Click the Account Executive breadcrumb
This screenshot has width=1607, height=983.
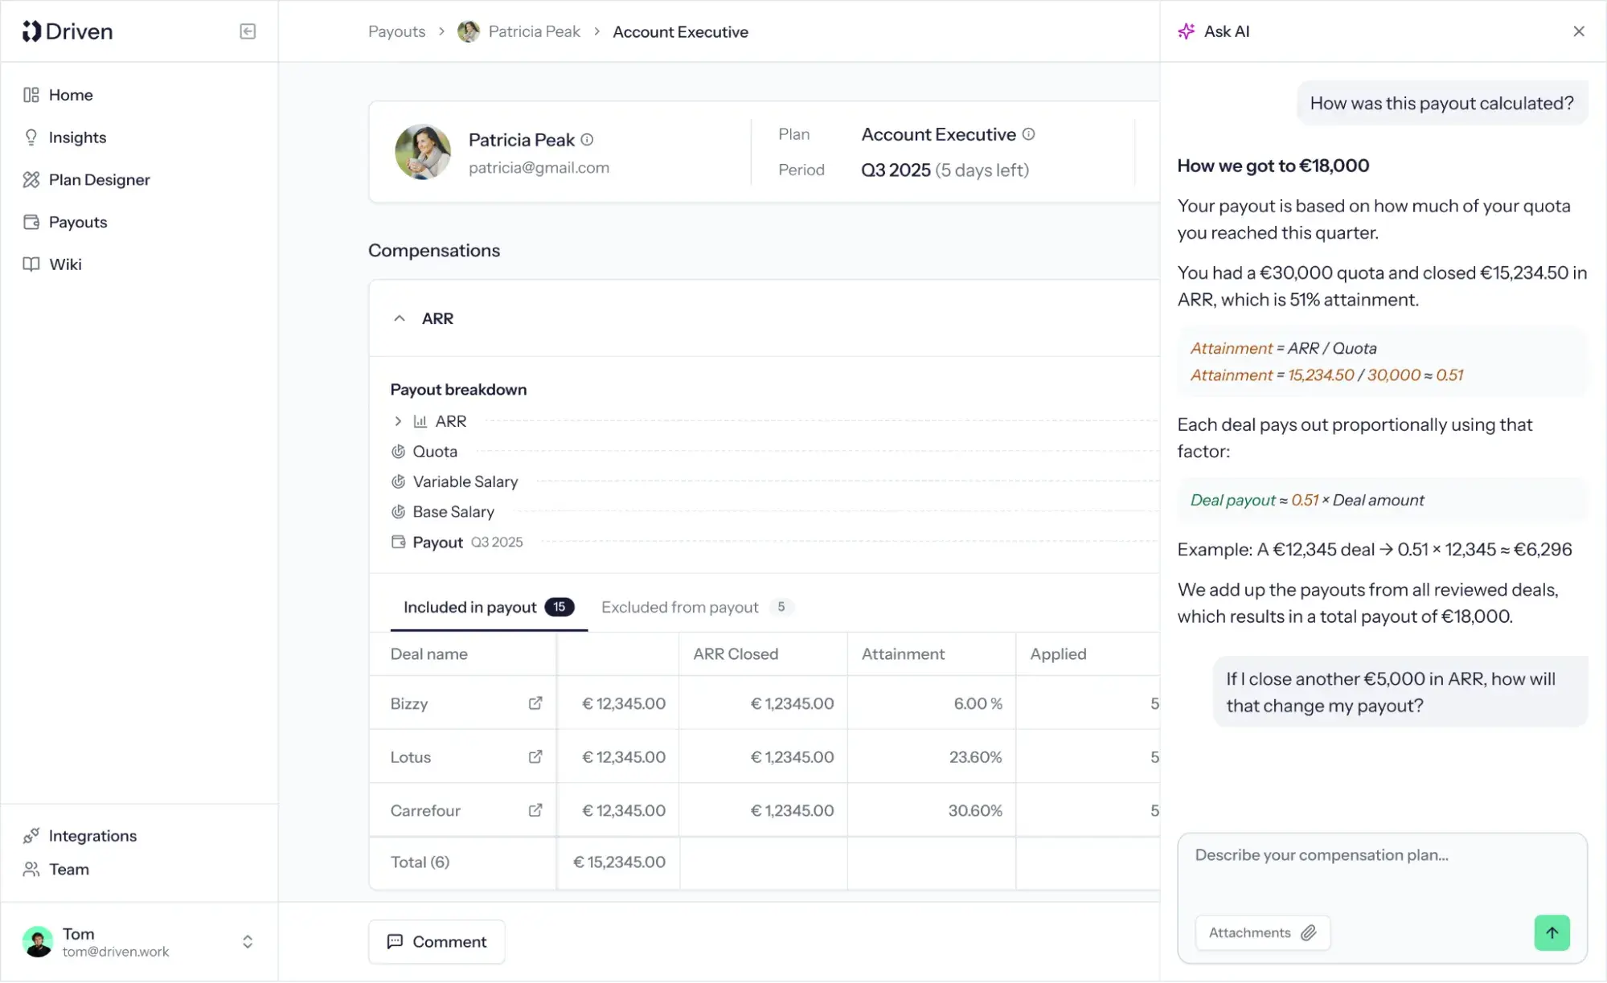pyautogui.click(x=680, y=31)
